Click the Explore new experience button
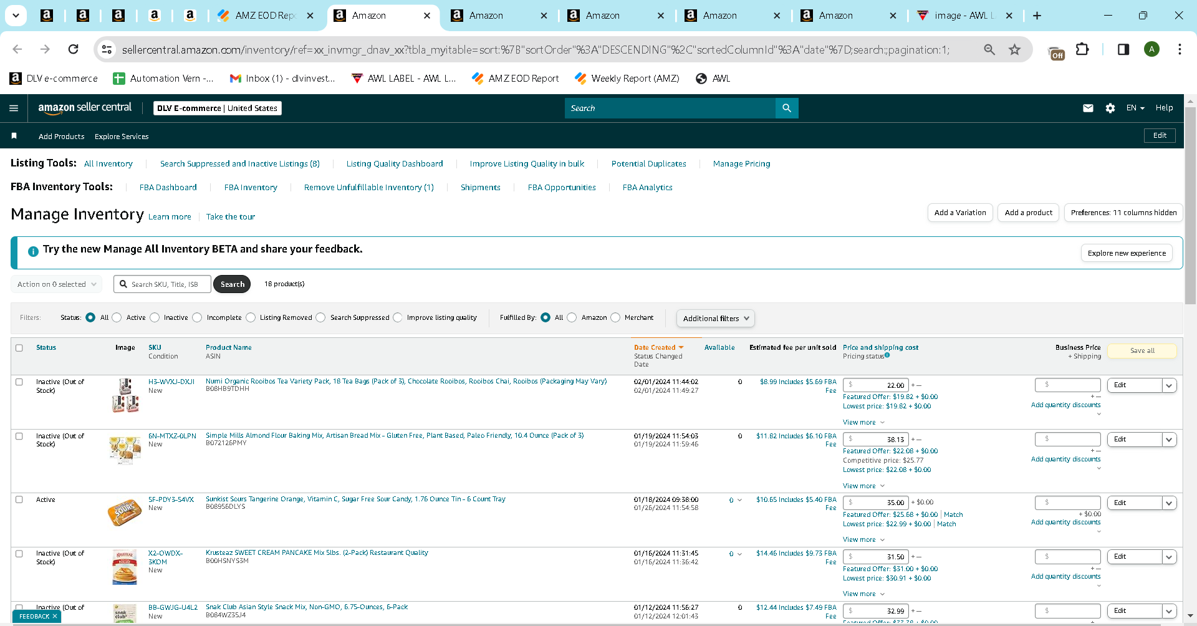The image size is (1197, 626). point(1127,253)
